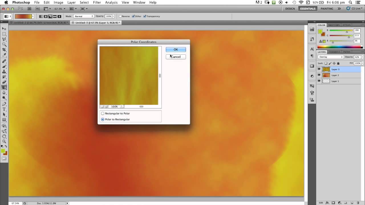Select the Blur tool
The height and width of the screenshot is (205, 365).
4,93
